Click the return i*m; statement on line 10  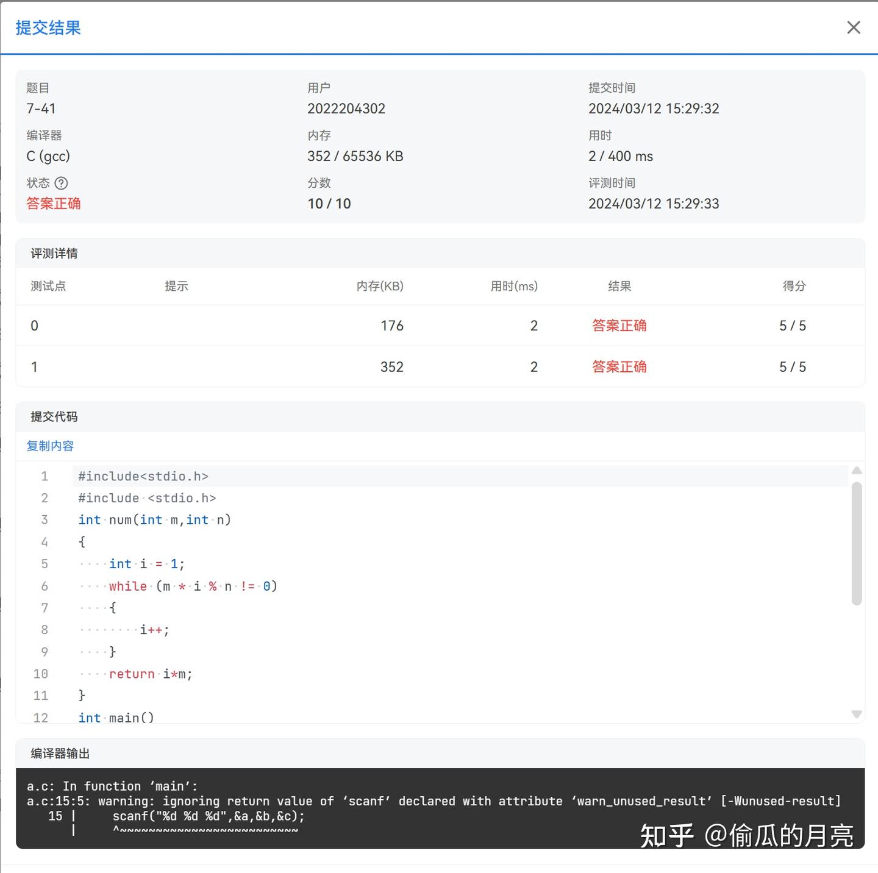[x=151, y=674]
